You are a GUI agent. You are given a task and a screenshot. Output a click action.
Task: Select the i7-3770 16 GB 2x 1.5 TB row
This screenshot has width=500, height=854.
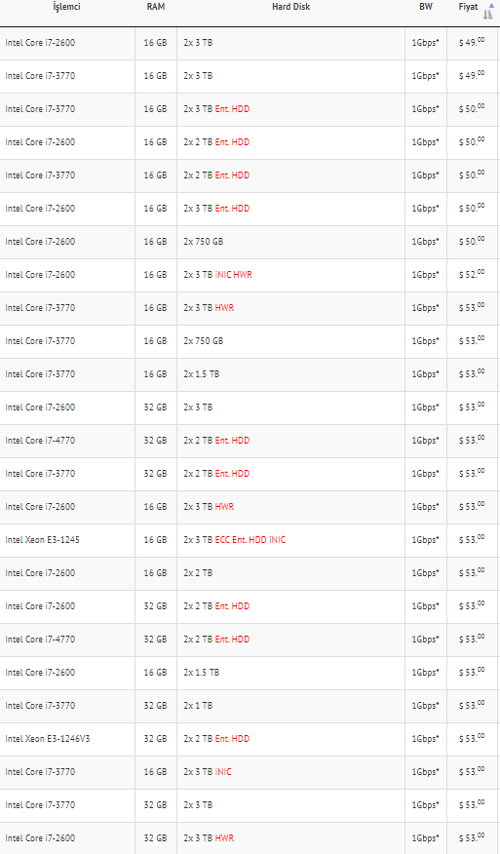pos(250,374)
